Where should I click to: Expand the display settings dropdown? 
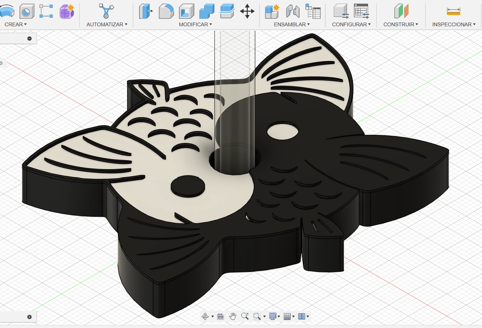279,316
